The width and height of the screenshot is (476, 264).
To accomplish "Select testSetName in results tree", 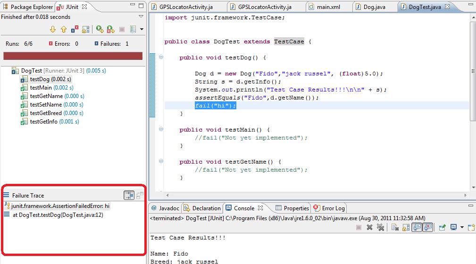I will pos(52,105).
